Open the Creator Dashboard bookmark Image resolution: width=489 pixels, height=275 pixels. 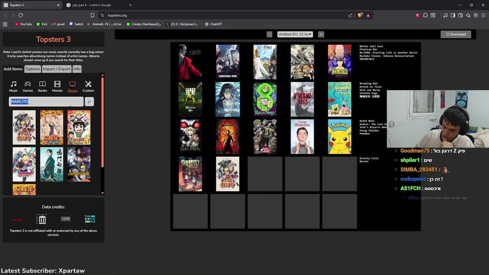click(144, 24)
